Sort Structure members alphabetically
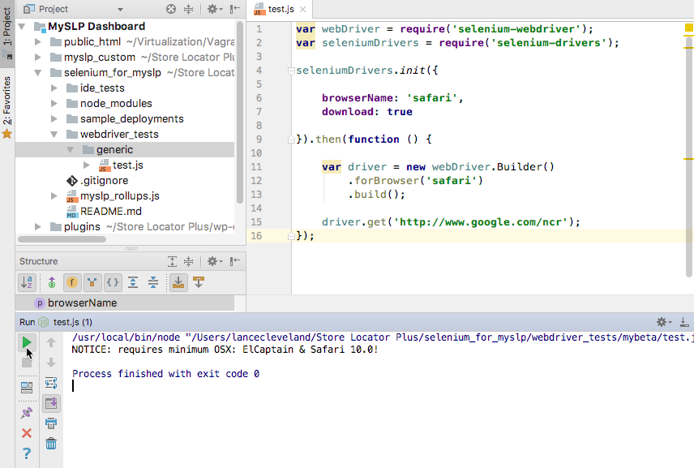This screenshot has height=468, width=694. 27,282
